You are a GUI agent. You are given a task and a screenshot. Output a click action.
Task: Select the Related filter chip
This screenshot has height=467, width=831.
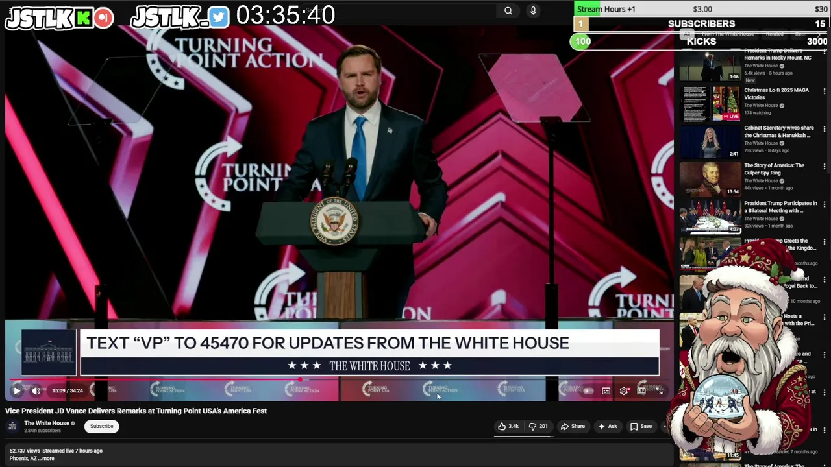[775, 34]
